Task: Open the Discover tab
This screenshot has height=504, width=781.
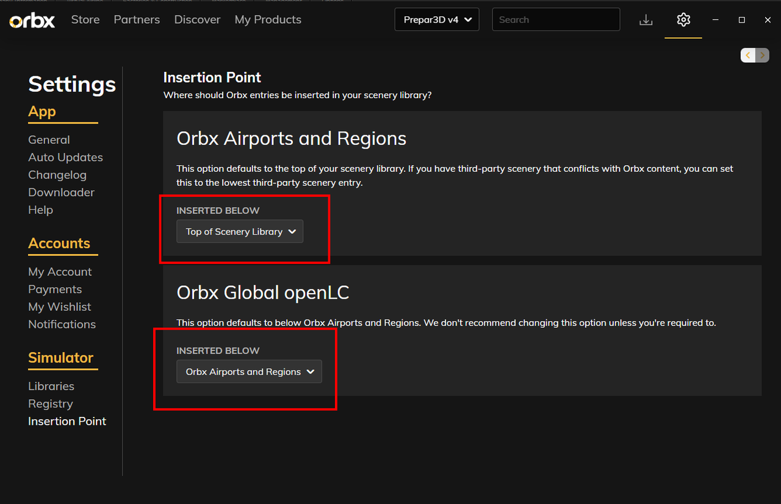Action: click(197, 20)
